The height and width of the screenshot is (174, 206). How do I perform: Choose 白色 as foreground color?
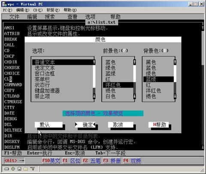[x=118, y=96]
